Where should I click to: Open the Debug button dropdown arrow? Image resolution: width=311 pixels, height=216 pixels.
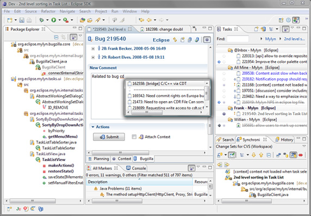47,20
